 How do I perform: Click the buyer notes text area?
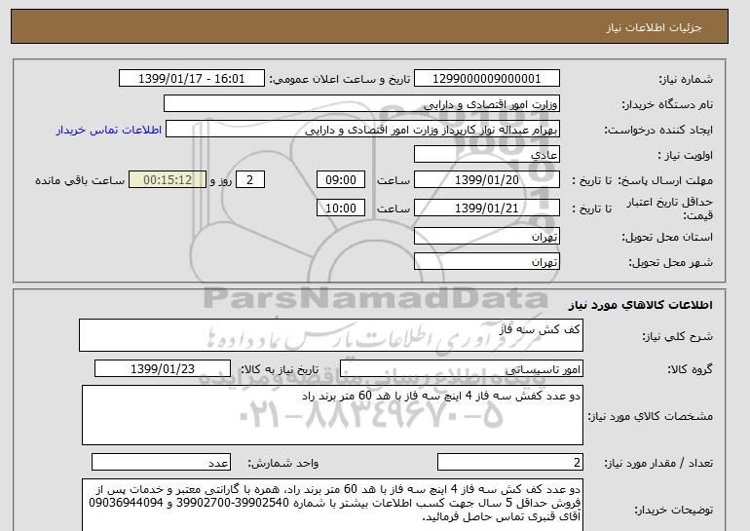332,505
